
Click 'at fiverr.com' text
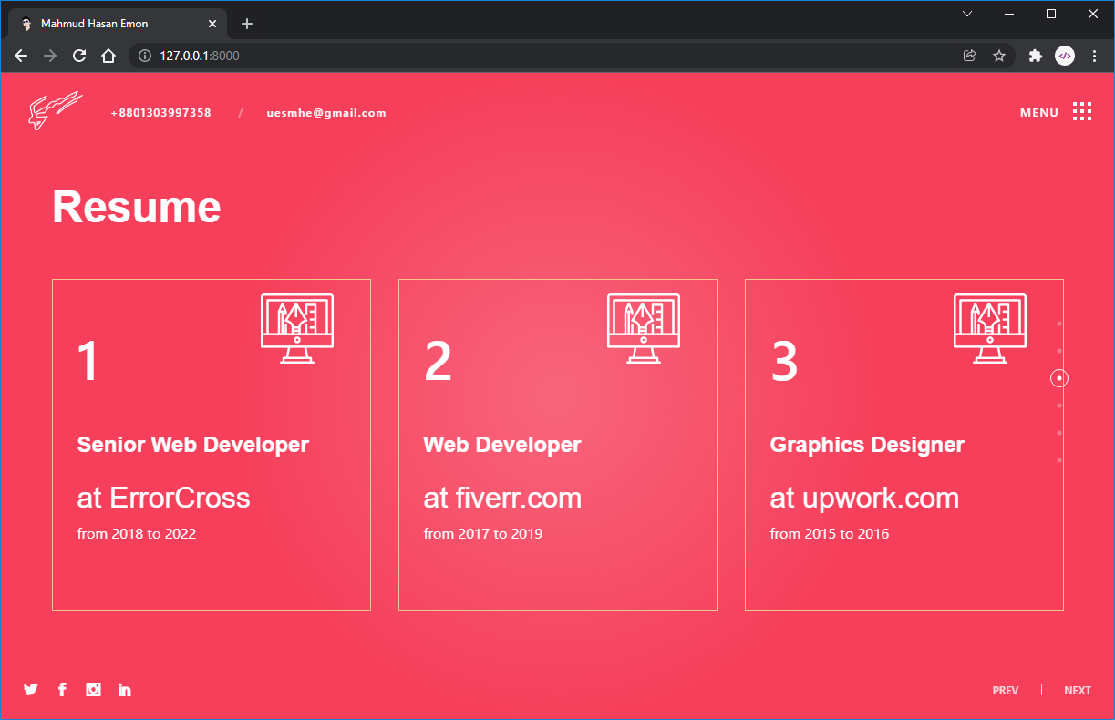[502, 498]
